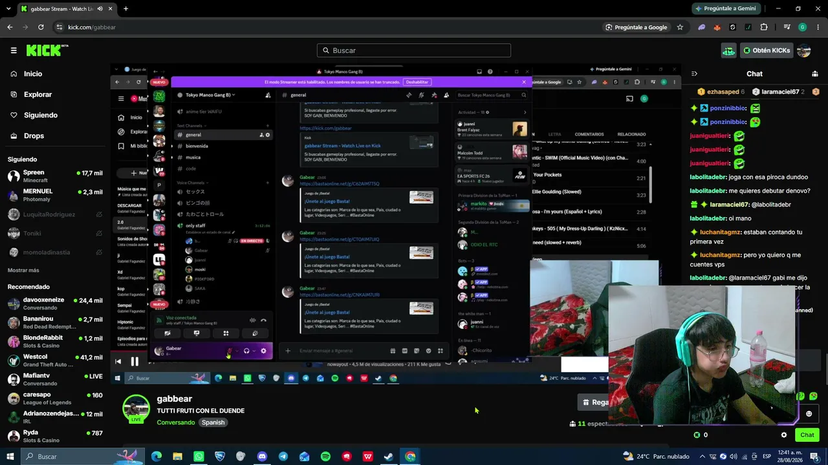
Task: Open the emoji picker in chat input
Action: pyautogui.click(x=809, y=414)
